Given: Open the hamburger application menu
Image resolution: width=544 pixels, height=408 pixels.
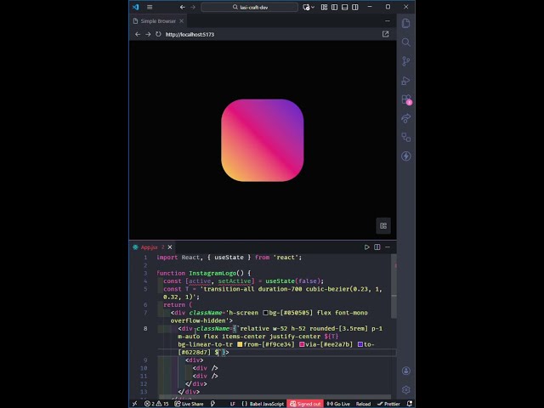Looking at the screenshot, I should (150, 7).
